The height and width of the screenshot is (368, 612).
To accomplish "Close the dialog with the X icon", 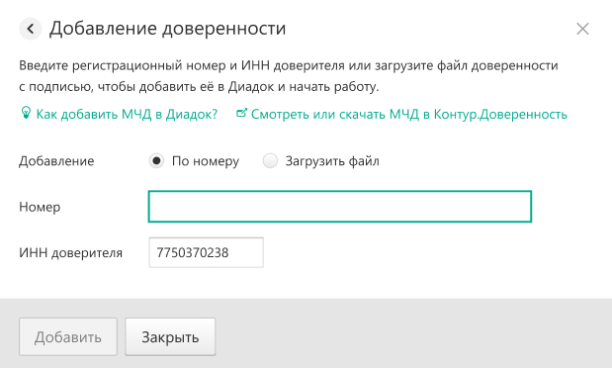I will [x=582, y=29].
